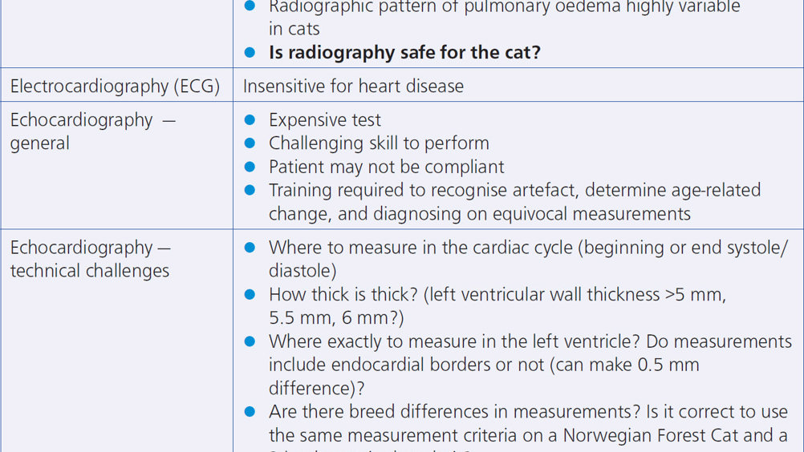Click the 'Patient may not be compliant' line
This screenshot has height=452, width=804.
coord(387,167)
